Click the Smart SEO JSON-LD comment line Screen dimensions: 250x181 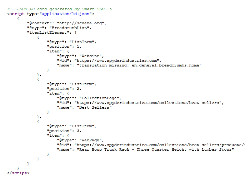[x=59, y=9]
